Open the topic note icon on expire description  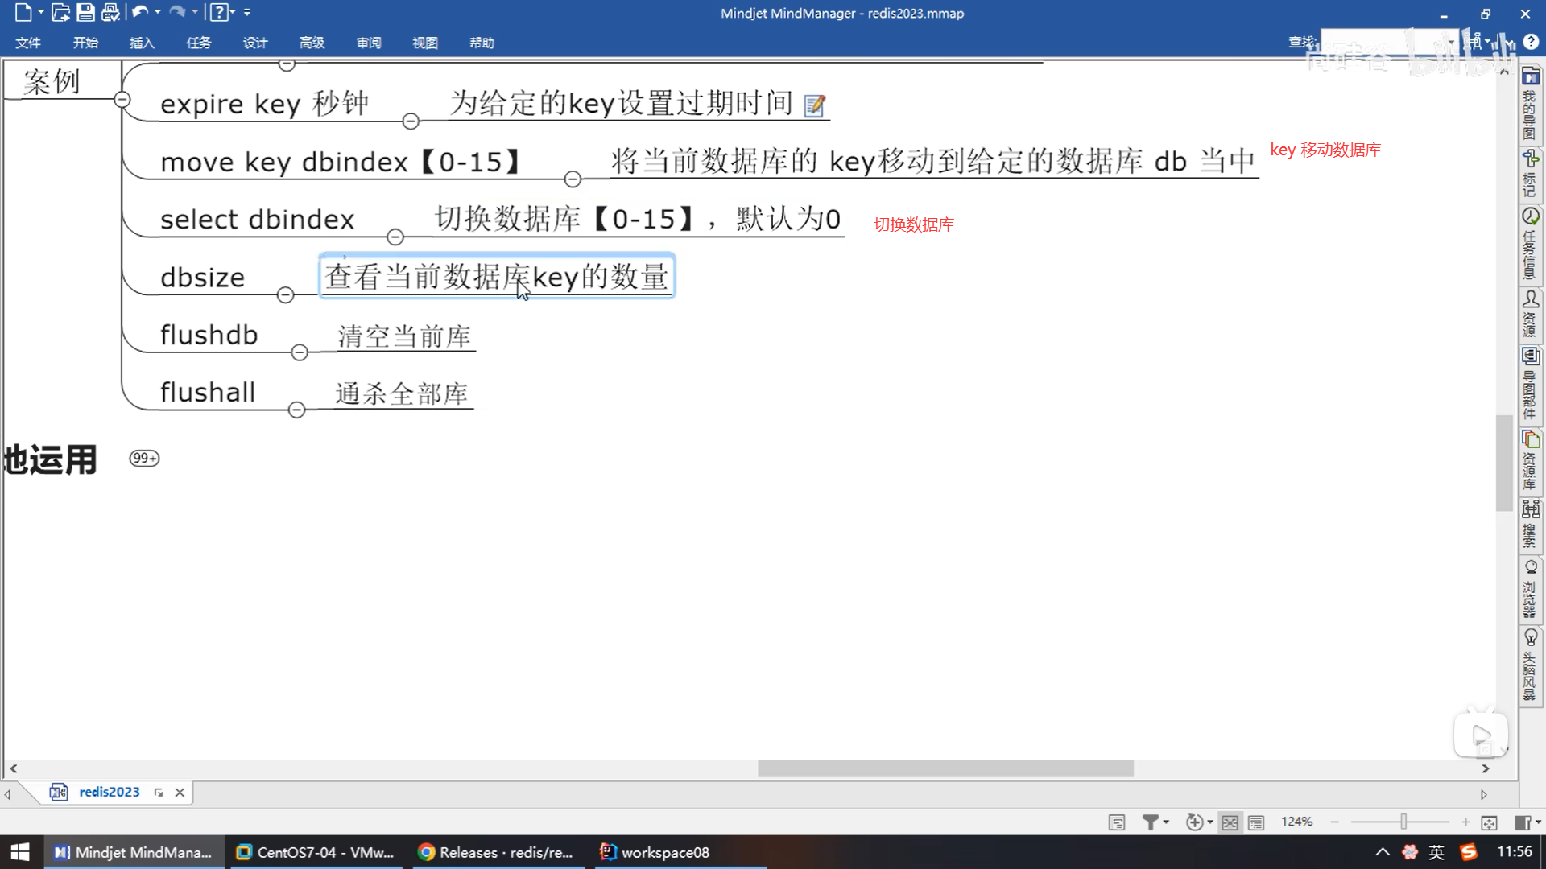tap(815, 105)
